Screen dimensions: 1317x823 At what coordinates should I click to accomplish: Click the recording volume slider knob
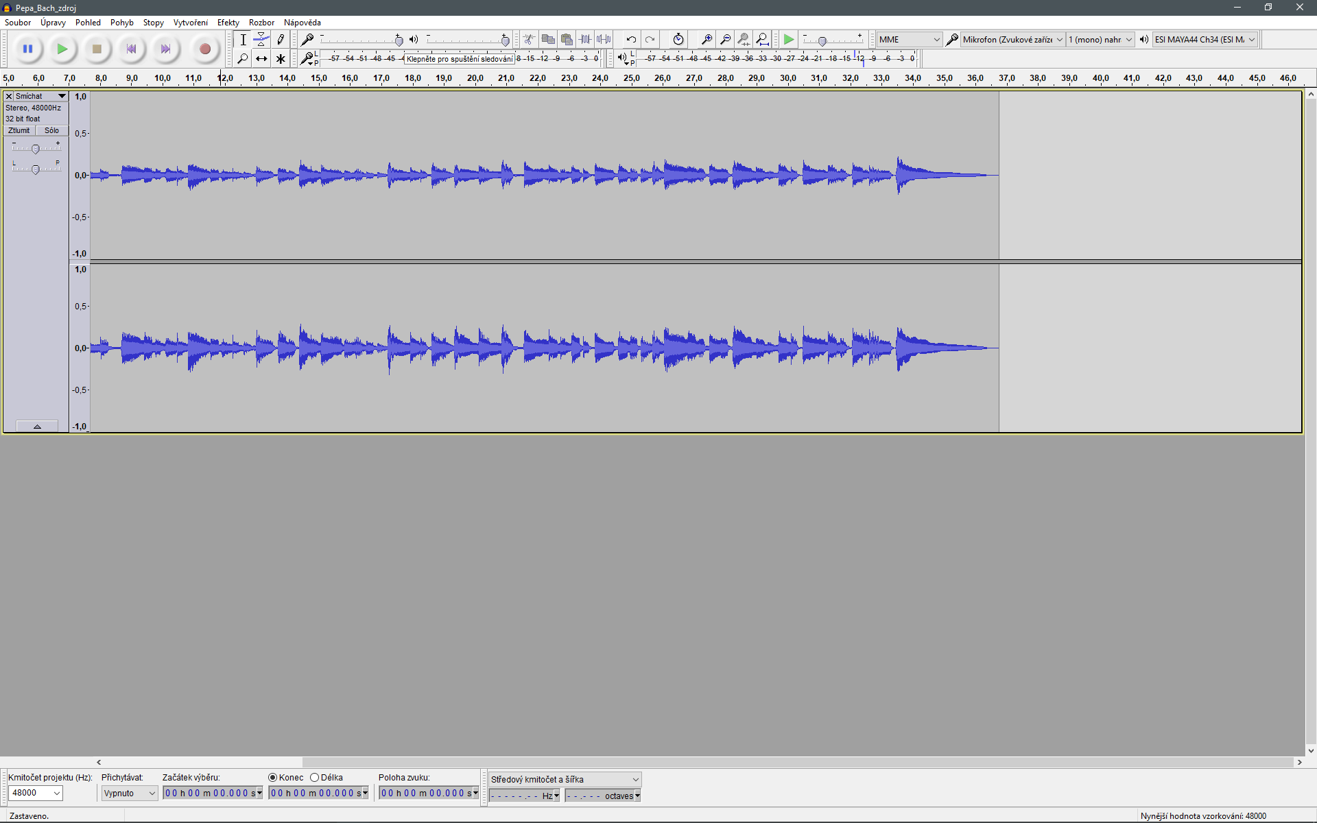399,40
